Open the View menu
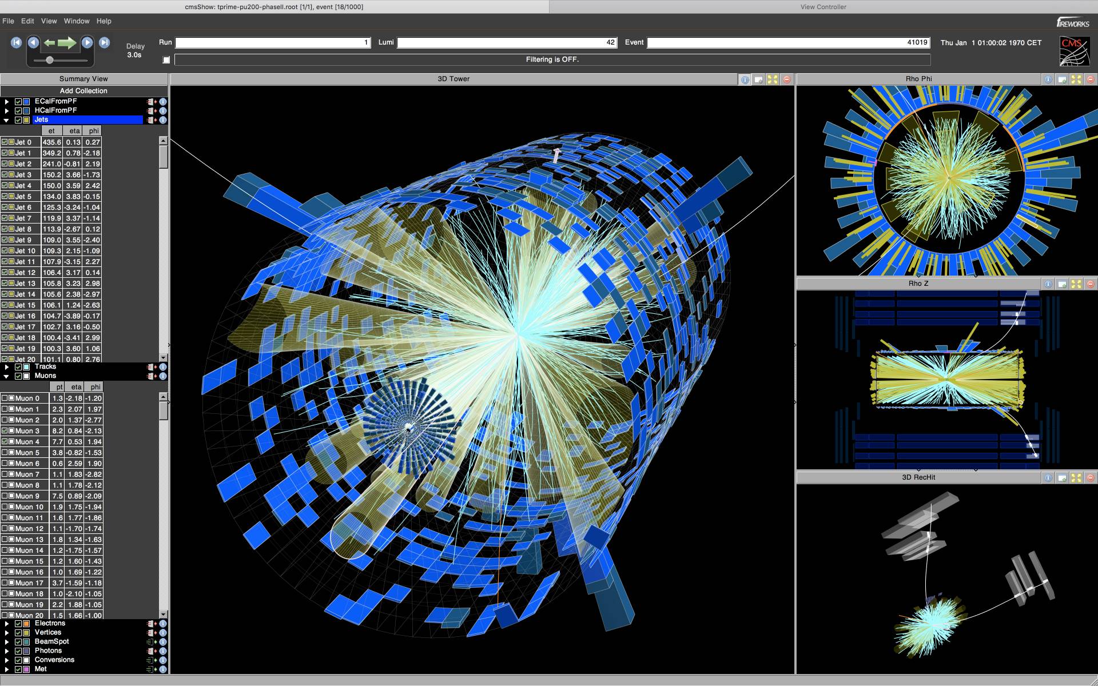The width and height of the screenshot is (1098, 686). (49, 21)
